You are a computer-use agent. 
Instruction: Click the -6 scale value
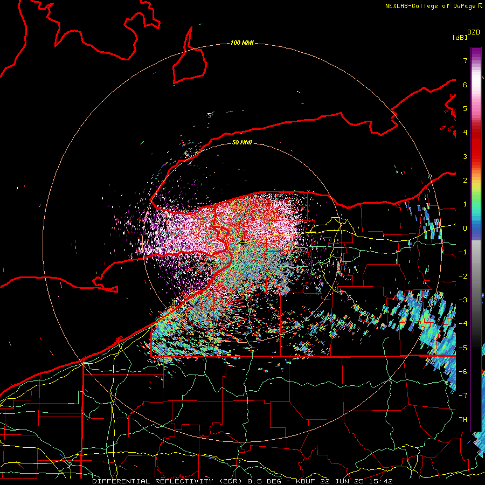coord(463,371)
